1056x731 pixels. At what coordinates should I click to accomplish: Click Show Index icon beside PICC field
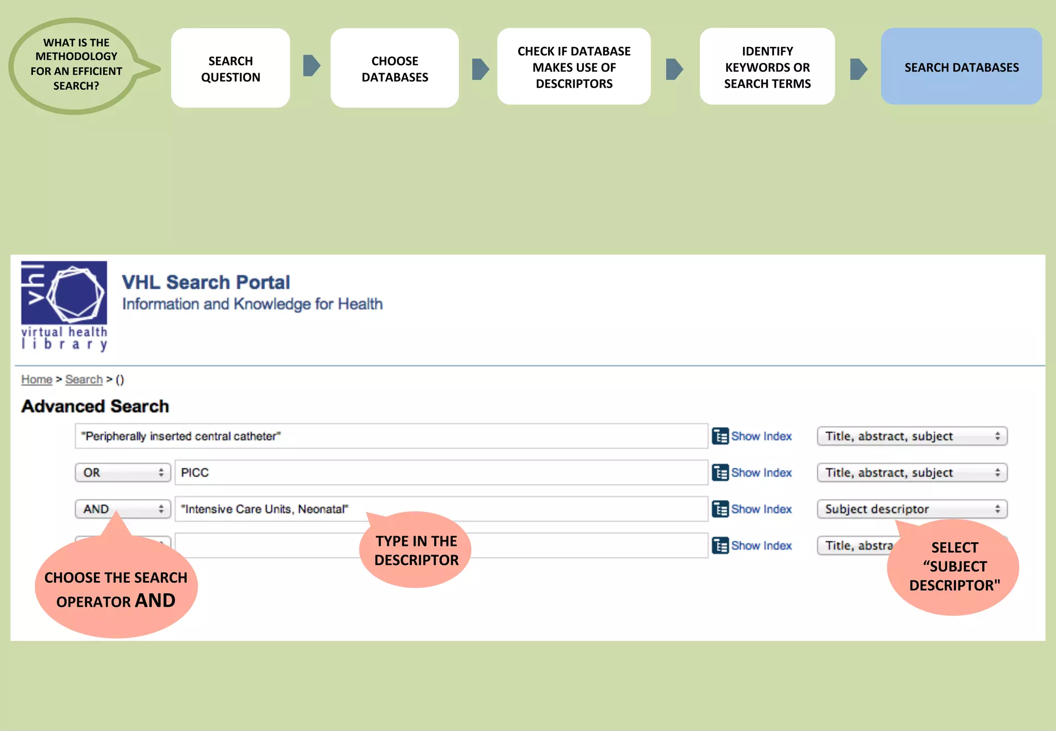tap(720, 473)
